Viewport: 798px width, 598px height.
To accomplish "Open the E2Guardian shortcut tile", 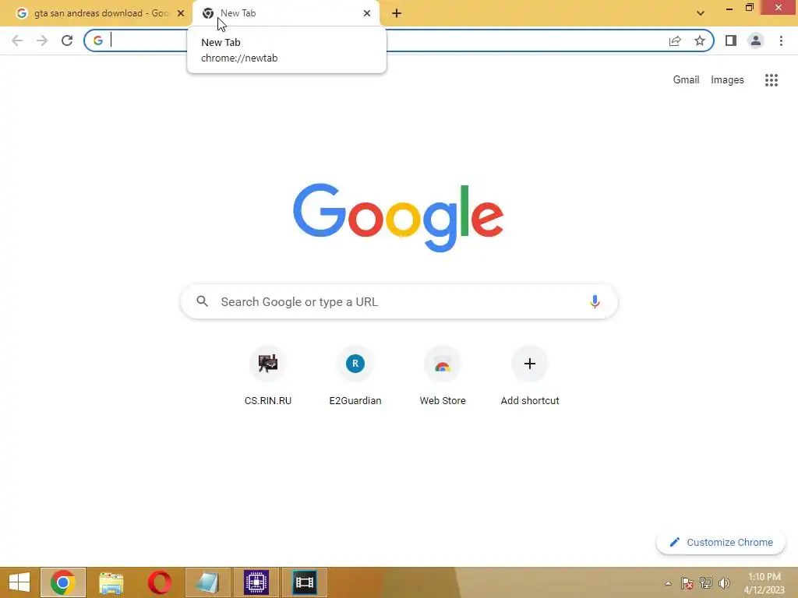I will pyautogui.click(x=355, y=376).
